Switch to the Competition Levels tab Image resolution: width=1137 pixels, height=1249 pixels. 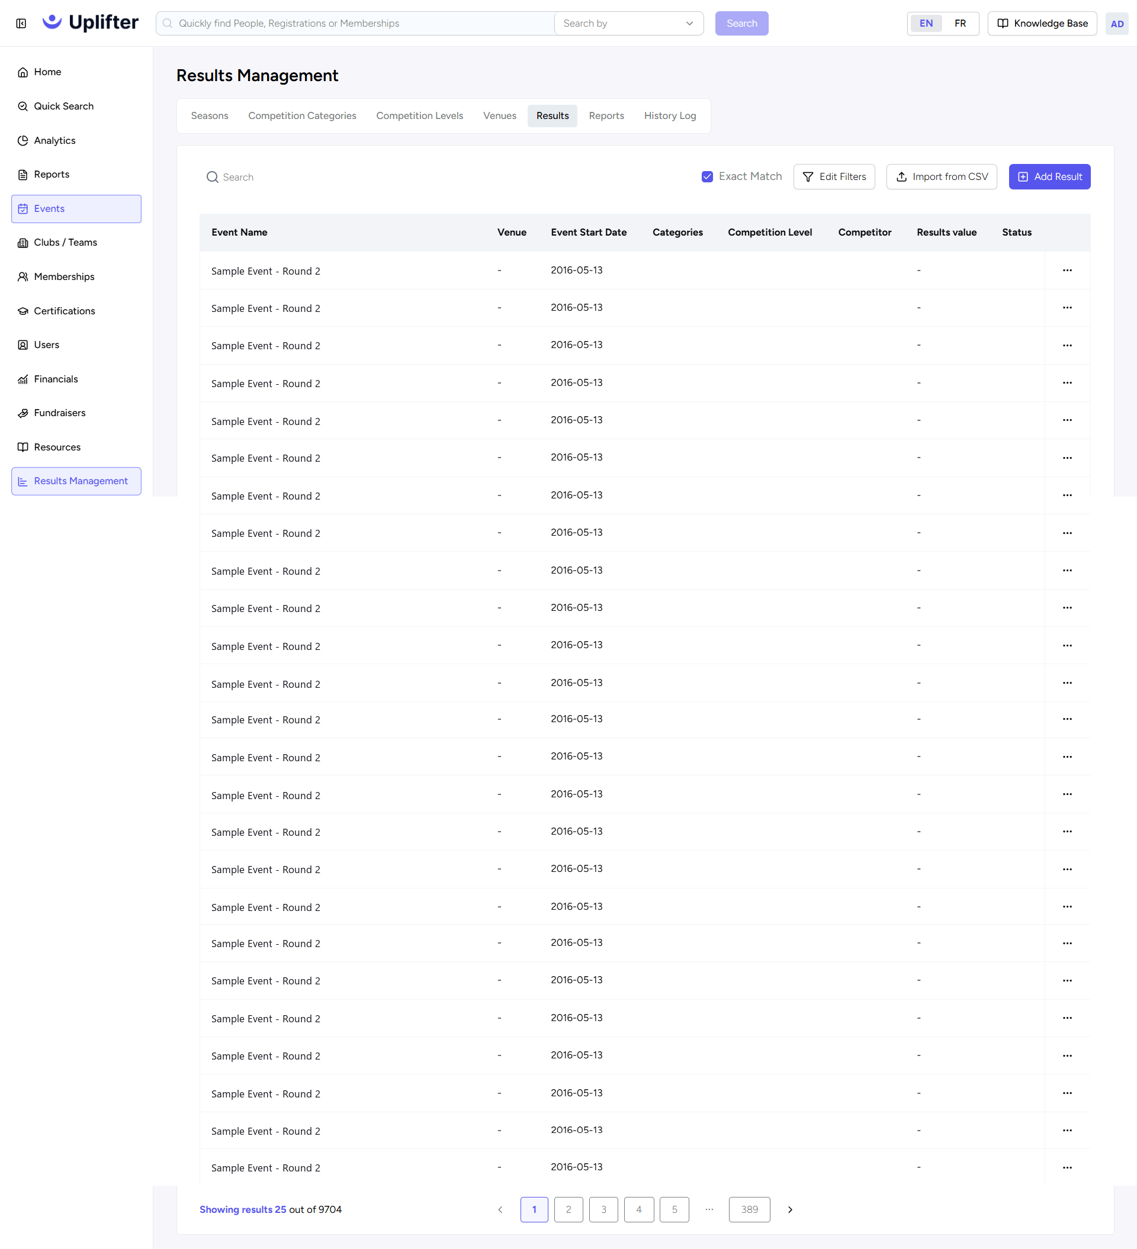420,116
